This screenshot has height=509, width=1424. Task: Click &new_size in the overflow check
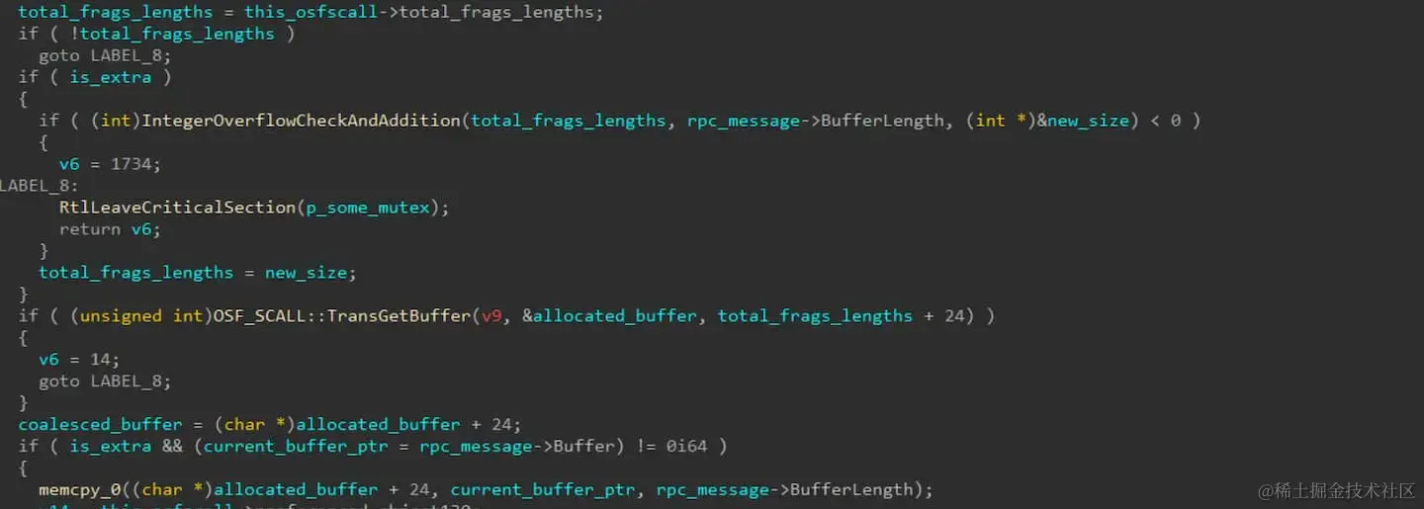pos(1082,121)
